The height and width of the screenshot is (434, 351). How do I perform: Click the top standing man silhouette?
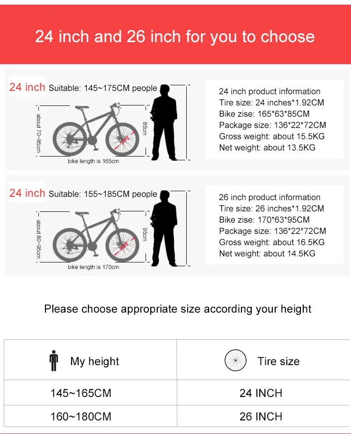click(164, 122)
